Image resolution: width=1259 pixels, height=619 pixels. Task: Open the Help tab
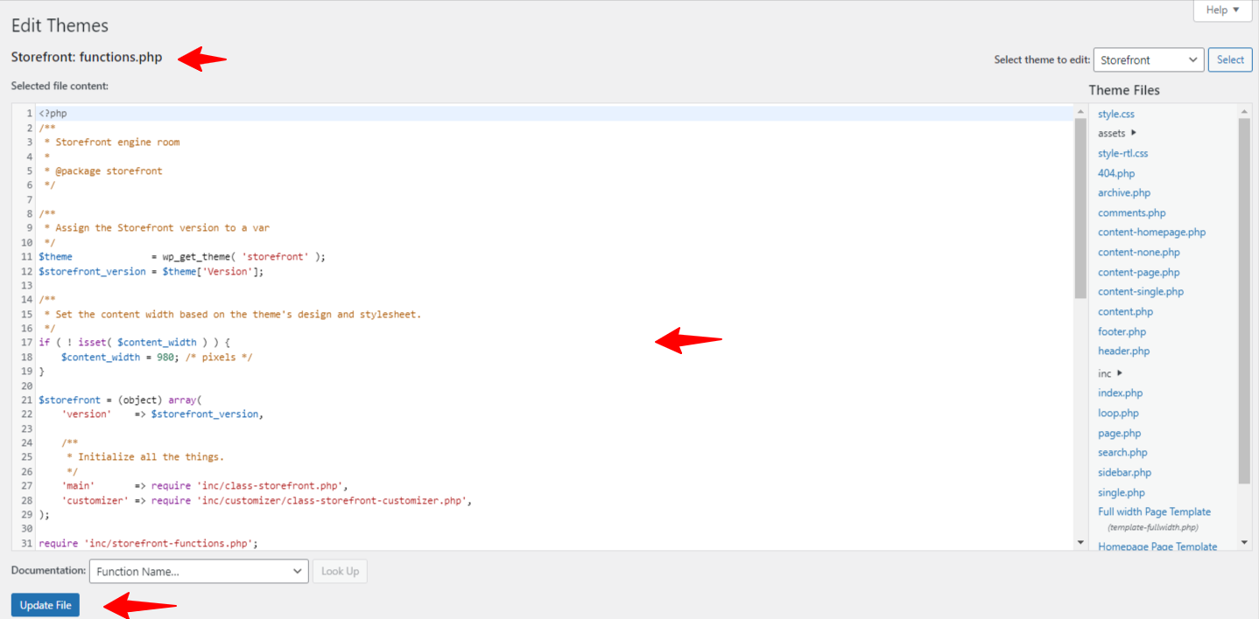pos(1222,10)
